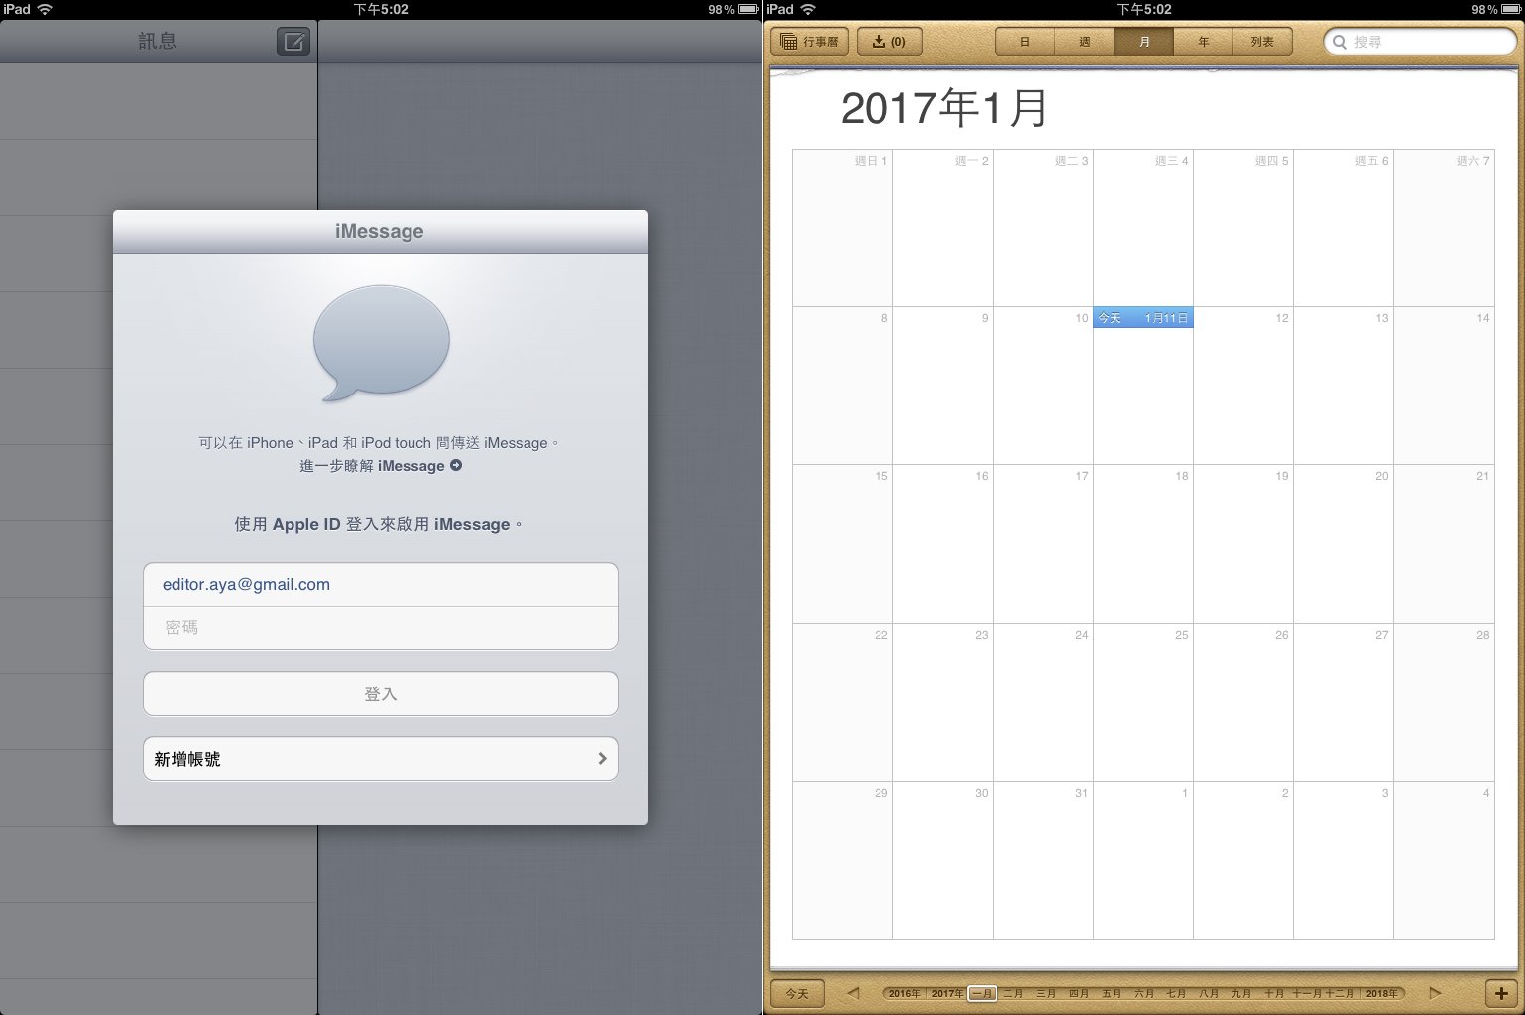Screen dimensions: 1525x1015
Task: Switch Calendar to 年 year view
Action: click(x=1203, y=42)
